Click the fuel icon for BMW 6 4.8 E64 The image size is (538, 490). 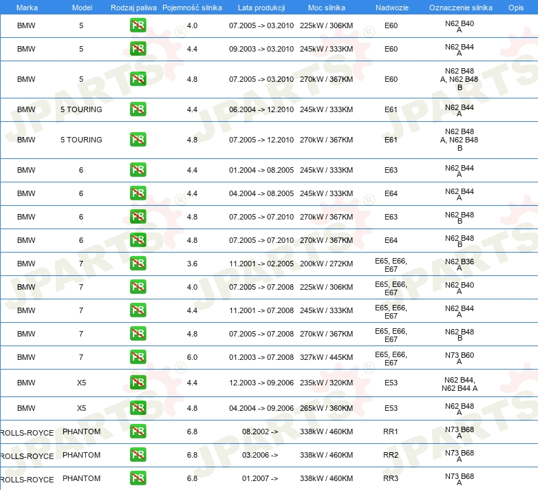138,240
